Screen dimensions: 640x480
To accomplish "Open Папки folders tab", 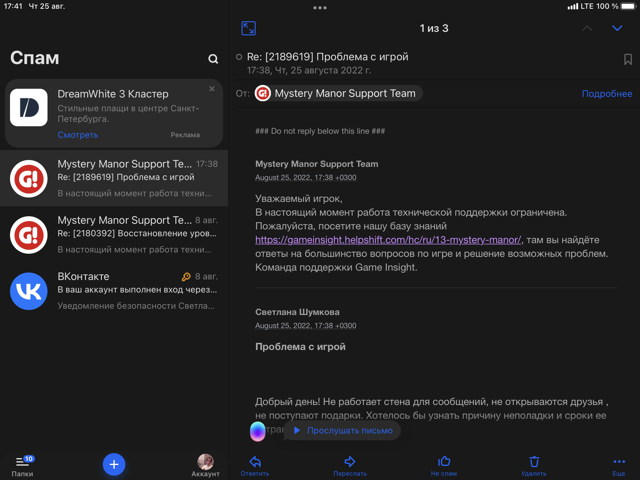I will 23,466.
